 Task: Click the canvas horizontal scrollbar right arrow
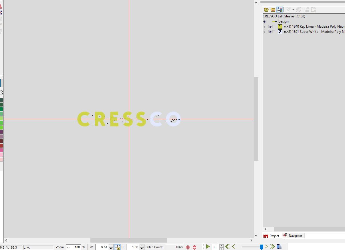(x=251, y=240)
